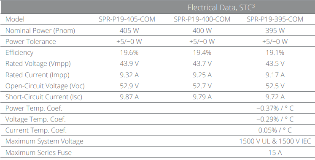This screenshot has width=315, height=160.
Task: Select the 52.9 V open-circuit voltage cell
Action: coord(129,86)
